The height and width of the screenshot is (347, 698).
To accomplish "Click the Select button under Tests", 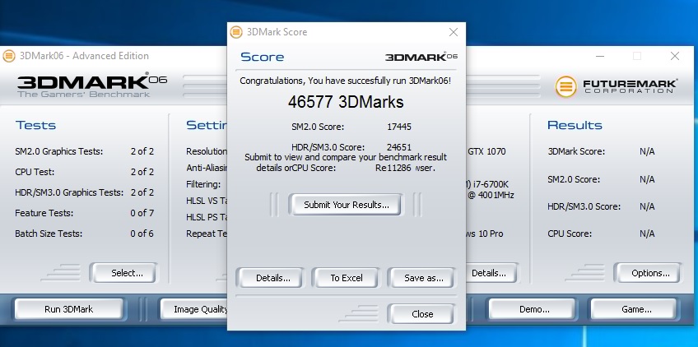I will [x=127, y=273].
